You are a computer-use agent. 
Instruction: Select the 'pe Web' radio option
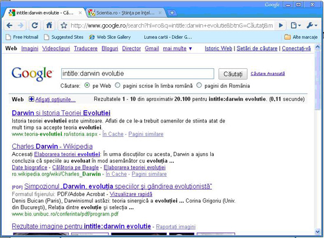[87, 85]
